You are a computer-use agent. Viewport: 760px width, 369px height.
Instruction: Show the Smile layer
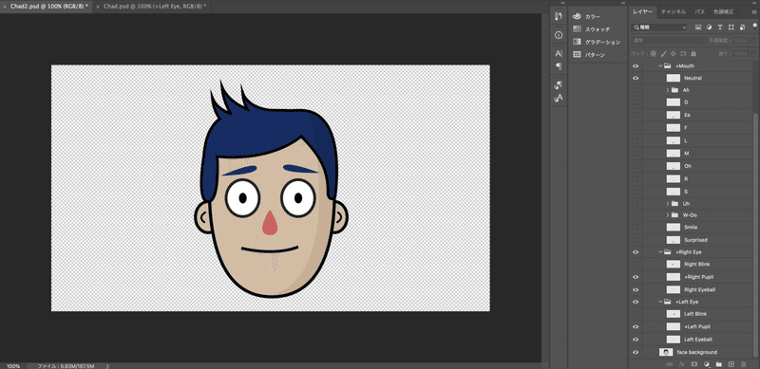[636, 227]
